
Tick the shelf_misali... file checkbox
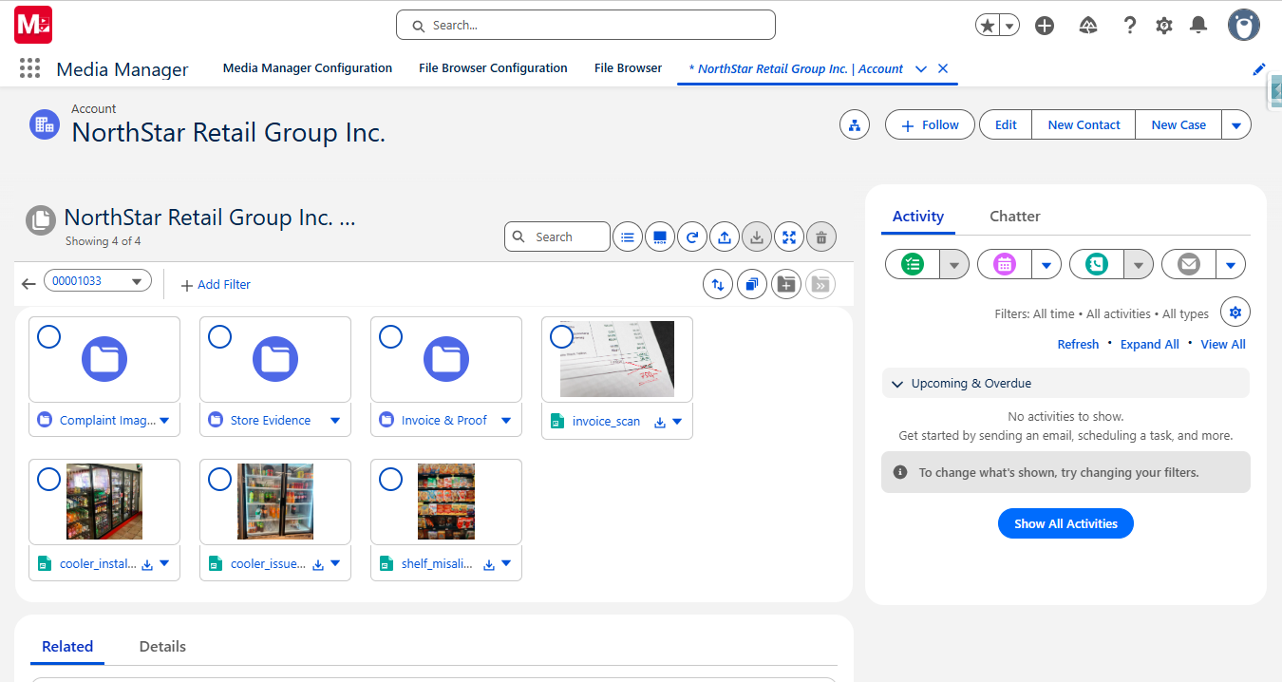tap(390, 479)
